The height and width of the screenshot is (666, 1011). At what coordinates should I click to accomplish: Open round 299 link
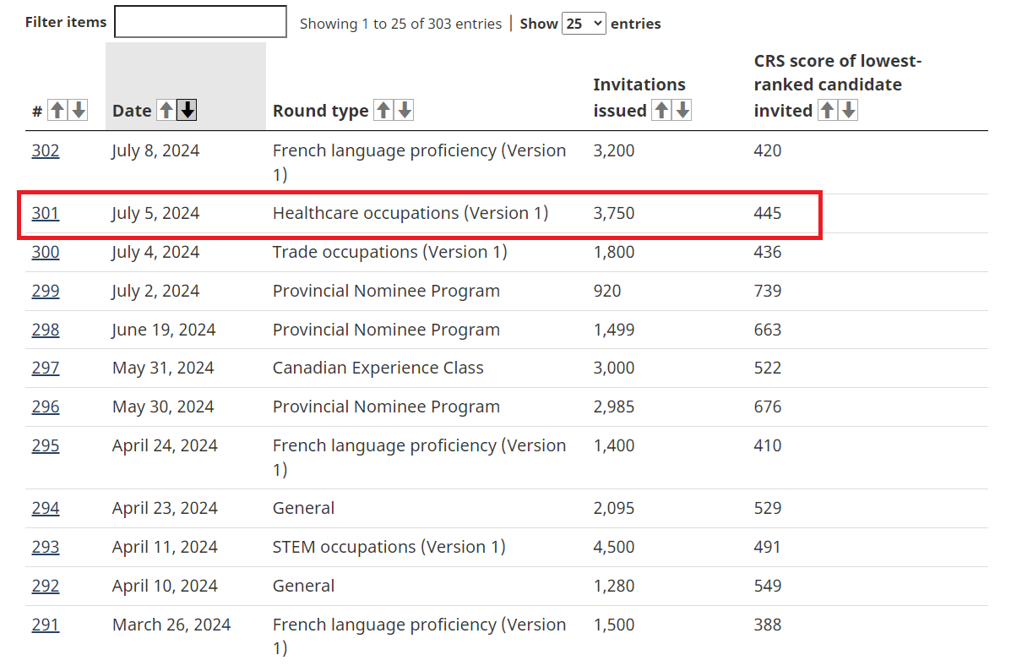[46, 292]
